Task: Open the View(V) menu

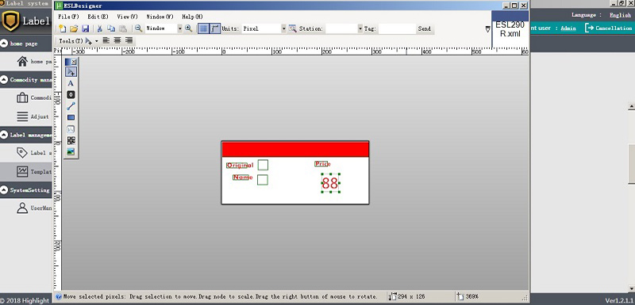Action: pos(127,17)
